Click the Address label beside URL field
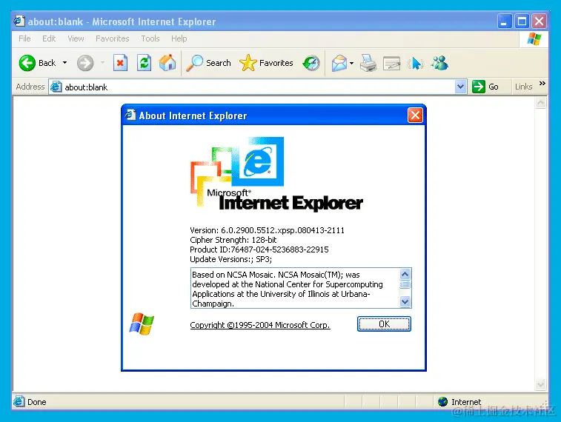 click(x=30, y=87)
